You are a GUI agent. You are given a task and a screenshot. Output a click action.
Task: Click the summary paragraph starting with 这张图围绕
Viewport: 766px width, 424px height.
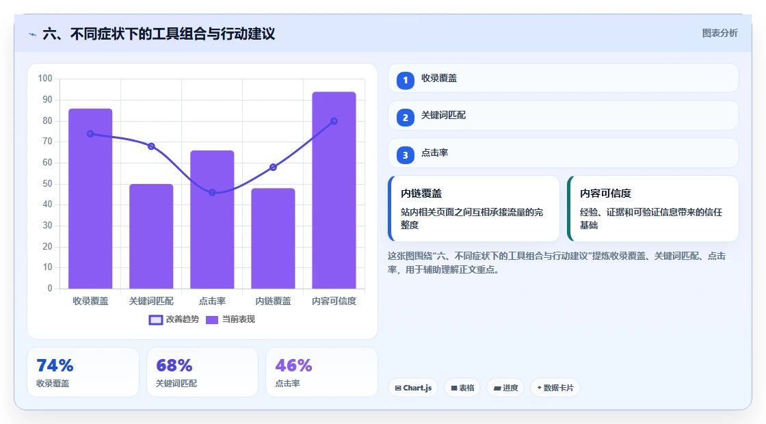pyautogui.click(x=557, y=263)
